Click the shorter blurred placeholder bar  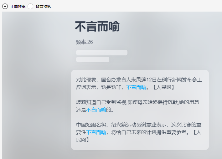[x=93, y=59]
